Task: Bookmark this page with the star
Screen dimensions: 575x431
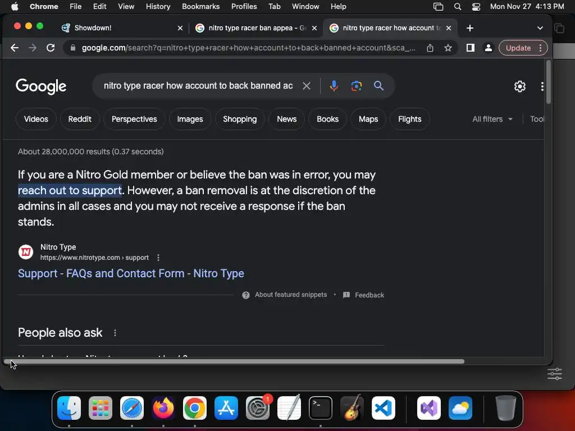Action: point(448,48)
